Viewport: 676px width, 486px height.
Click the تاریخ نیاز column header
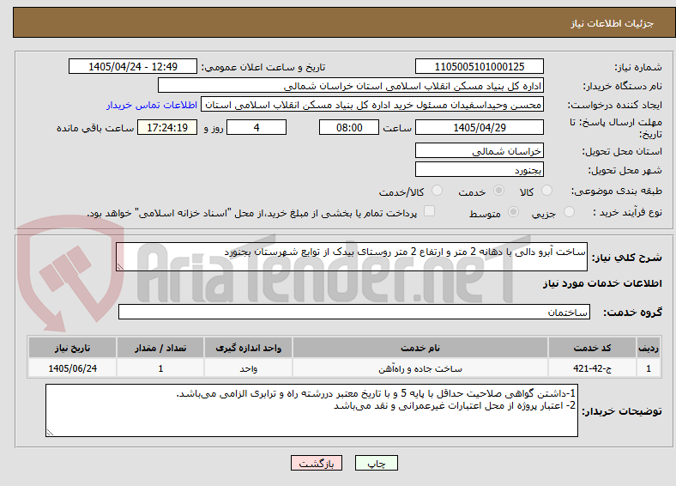pyautogui.click(x=72, y=348)
